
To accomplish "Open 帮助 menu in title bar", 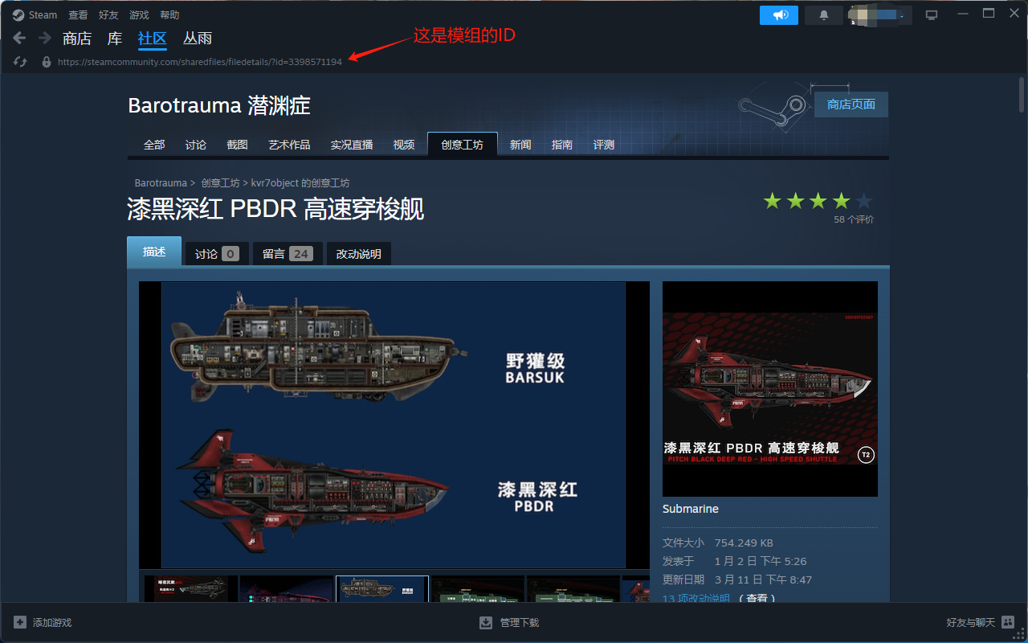I will pos(169,15).
